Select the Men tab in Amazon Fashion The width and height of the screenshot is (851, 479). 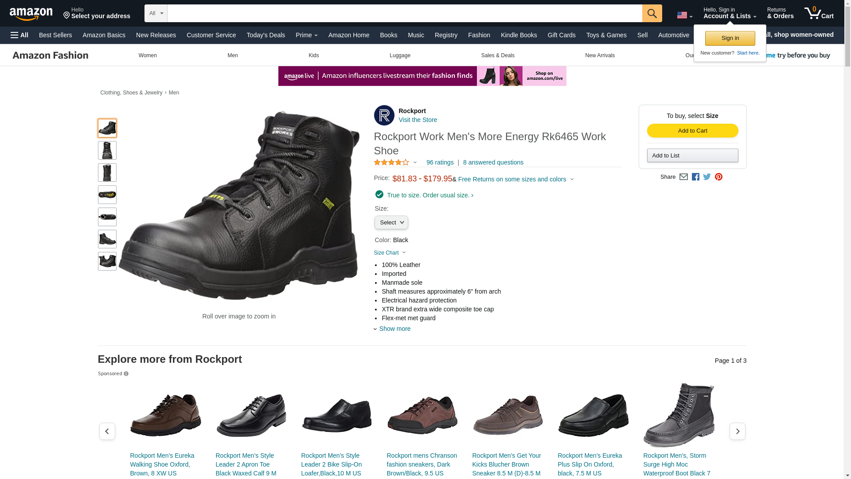point(233,55)
